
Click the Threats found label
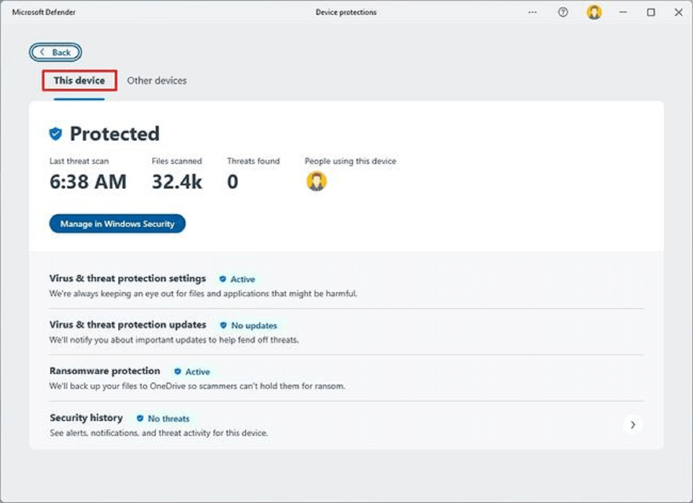tap(254, 161)
